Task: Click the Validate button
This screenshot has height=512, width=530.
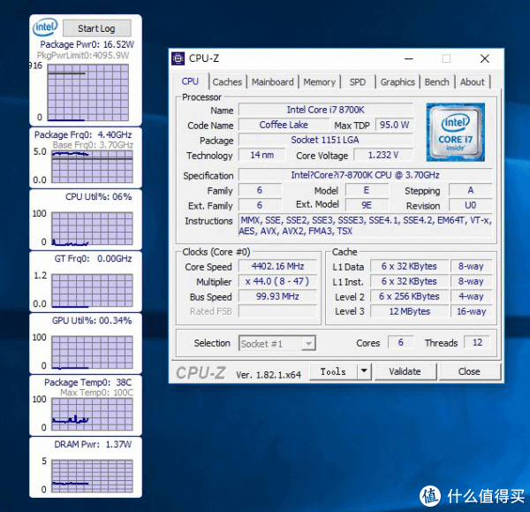Action: 405,371
